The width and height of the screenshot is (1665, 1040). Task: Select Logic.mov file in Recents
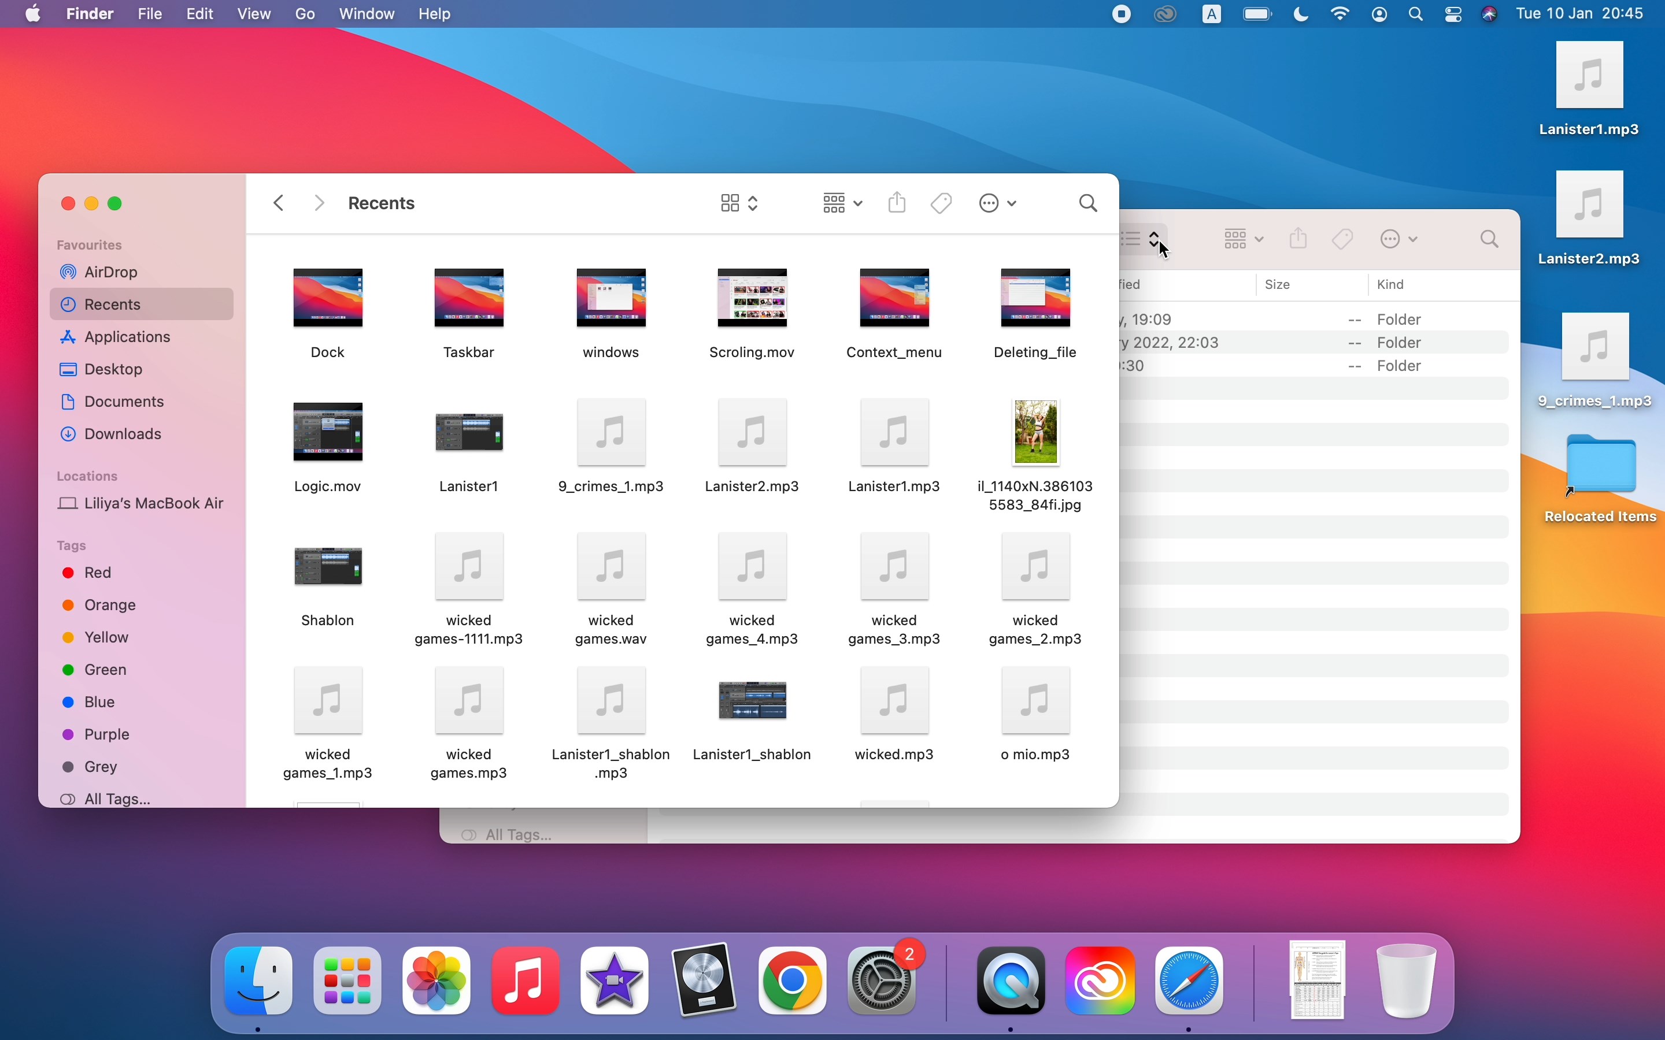pos(328,433)
